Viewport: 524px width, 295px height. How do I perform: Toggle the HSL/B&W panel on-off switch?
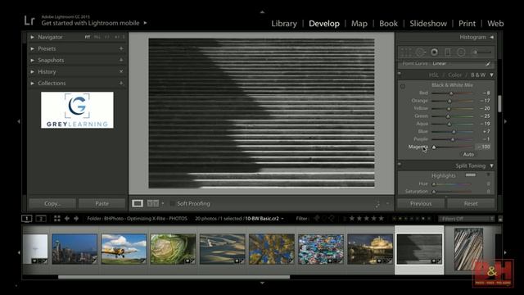(x=400, y=74)
